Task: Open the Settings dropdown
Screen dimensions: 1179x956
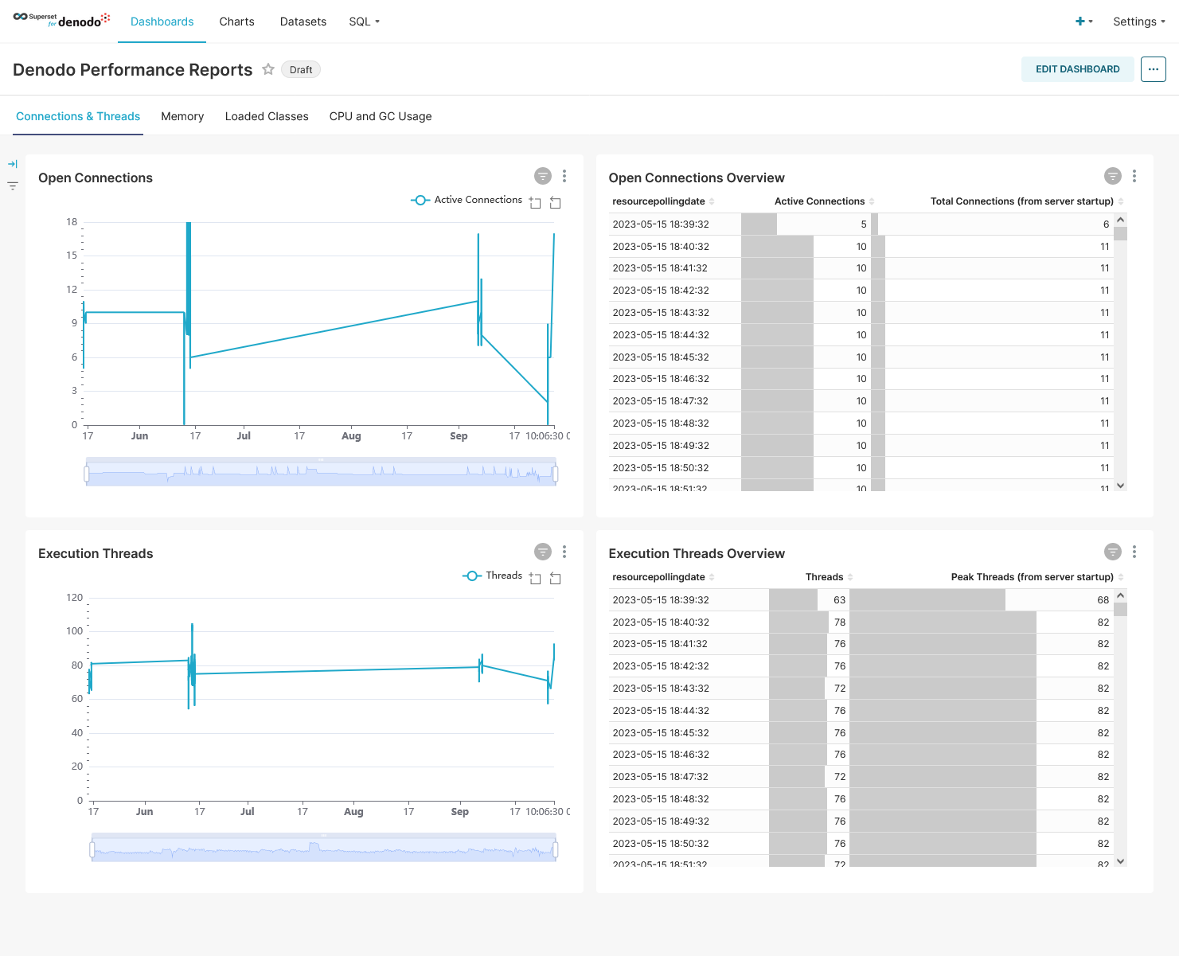Action: pyautogui.click(x=1139, y=21)
